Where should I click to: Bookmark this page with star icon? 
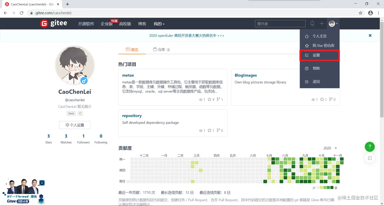click(360, 13)
